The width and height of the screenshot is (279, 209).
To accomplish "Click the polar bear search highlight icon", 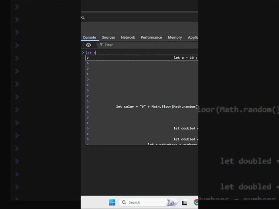I will click(171, 202).
